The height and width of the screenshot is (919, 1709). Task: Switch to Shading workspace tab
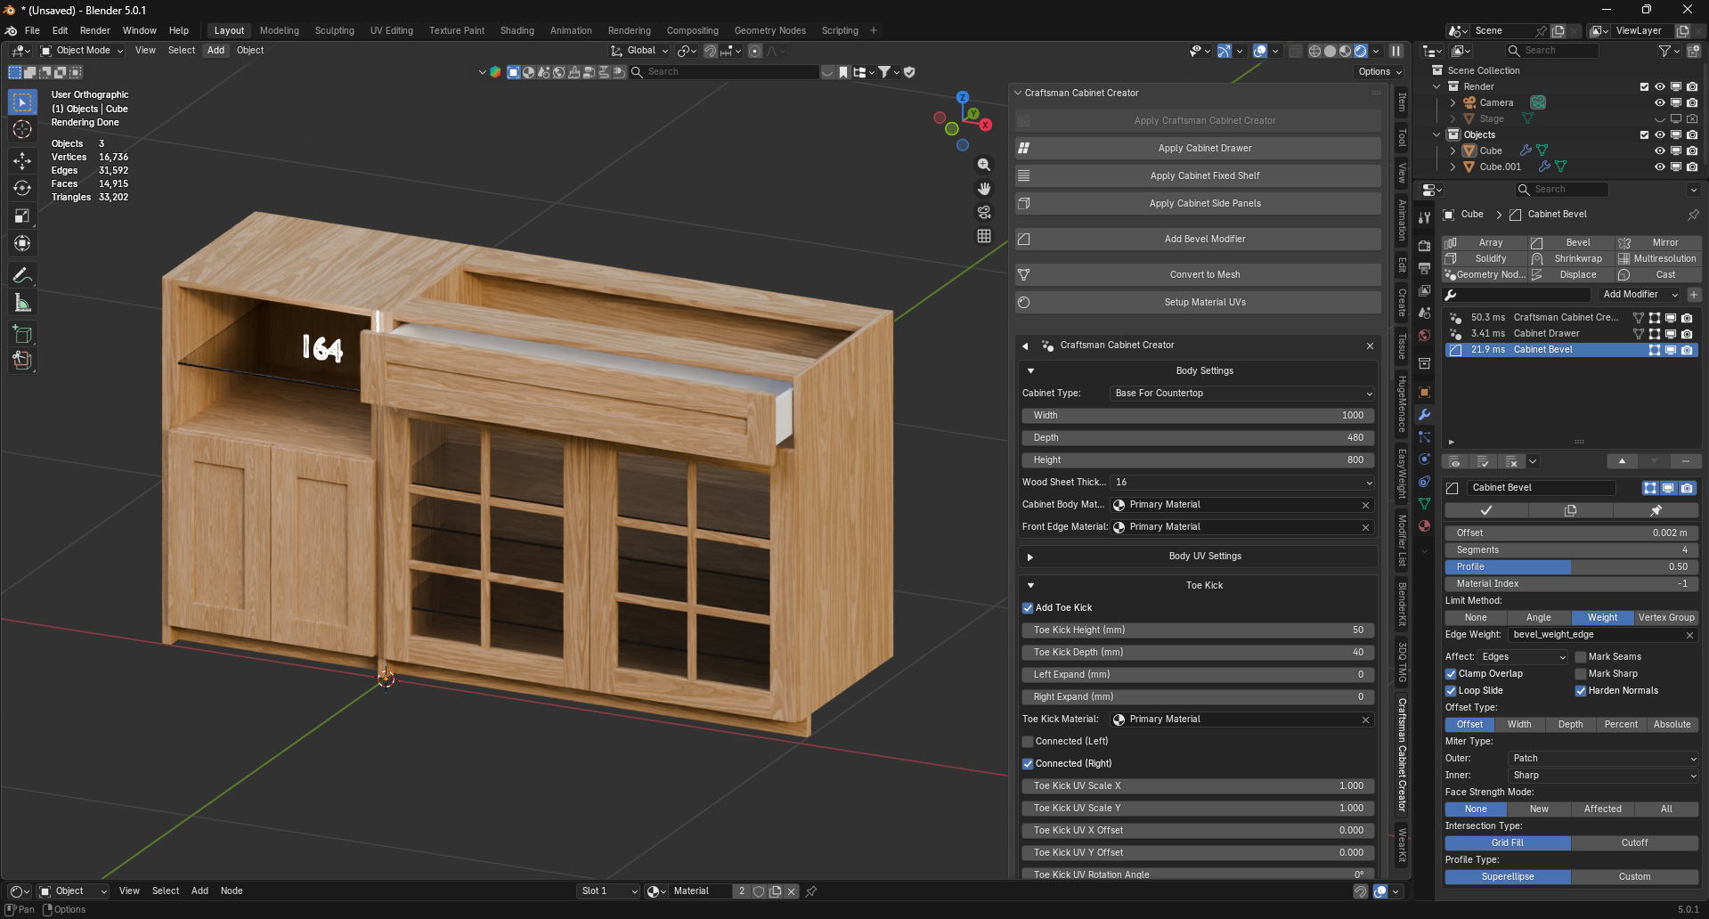pos(517,30)
